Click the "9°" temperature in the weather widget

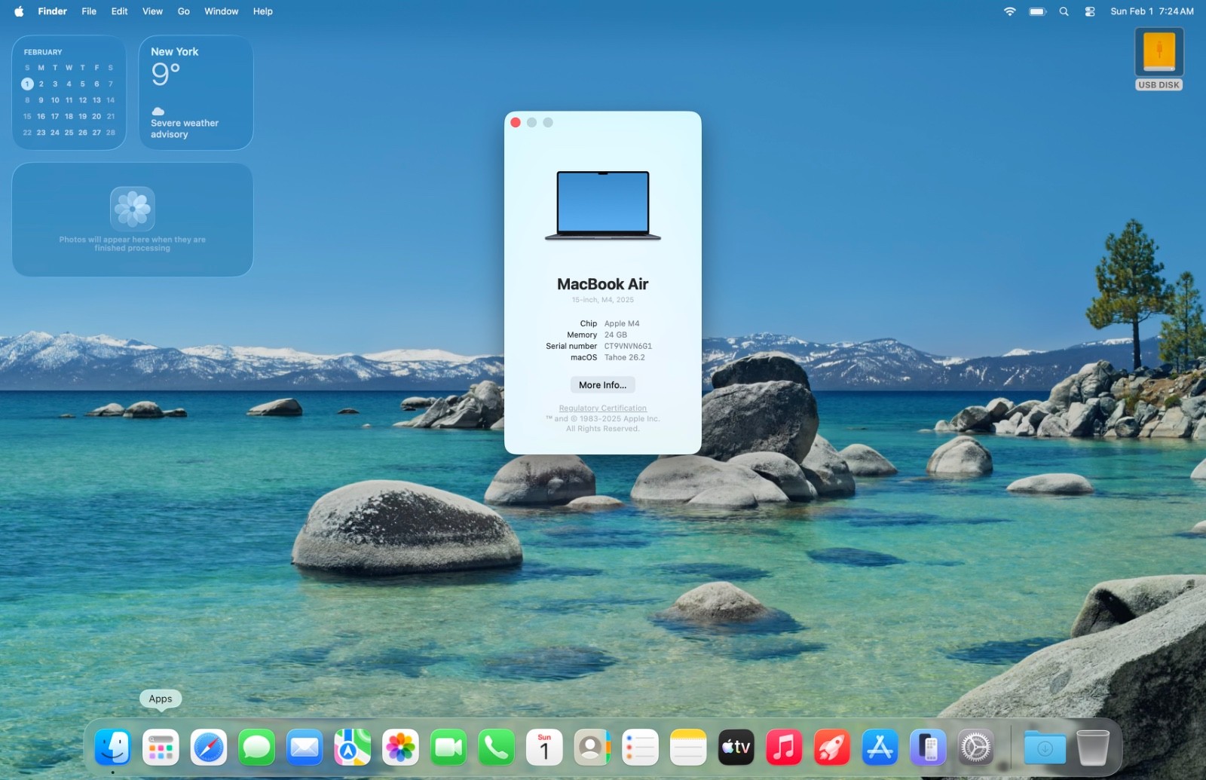tap(166, 74)
